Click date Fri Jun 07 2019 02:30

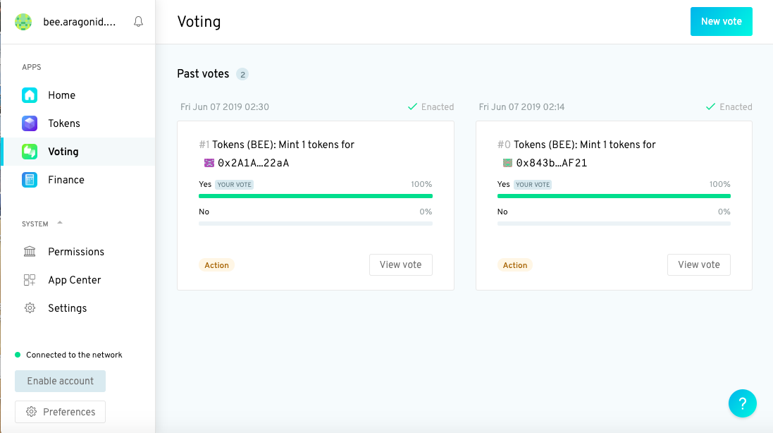coord(225,107)
